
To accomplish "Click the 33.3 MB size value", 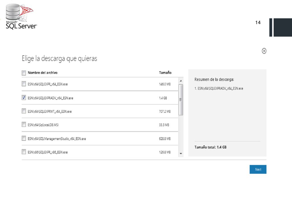I will pyautogui.click(x=164, y=125).
